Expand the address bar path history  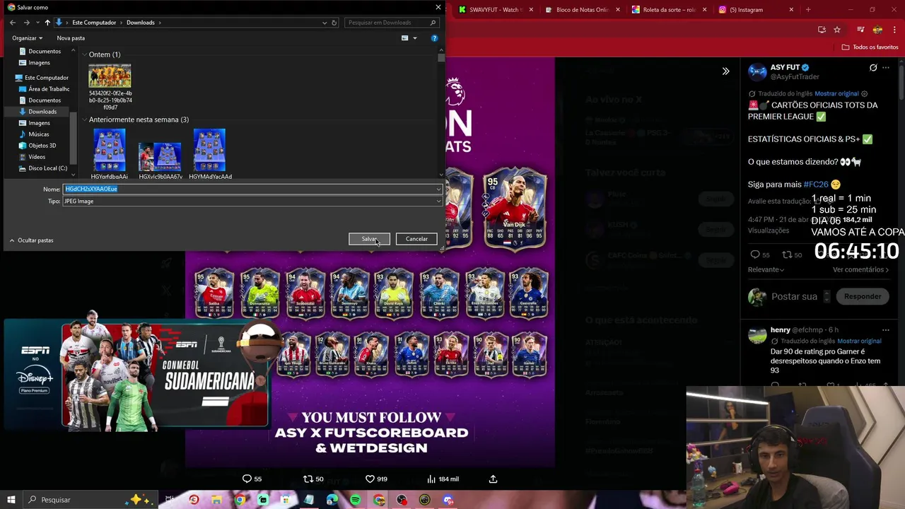(325, 23)
